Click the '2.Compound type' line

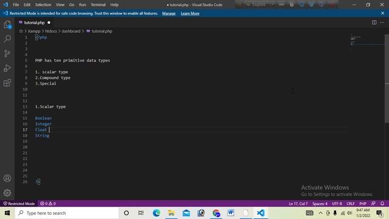click(x=53, y=78)
